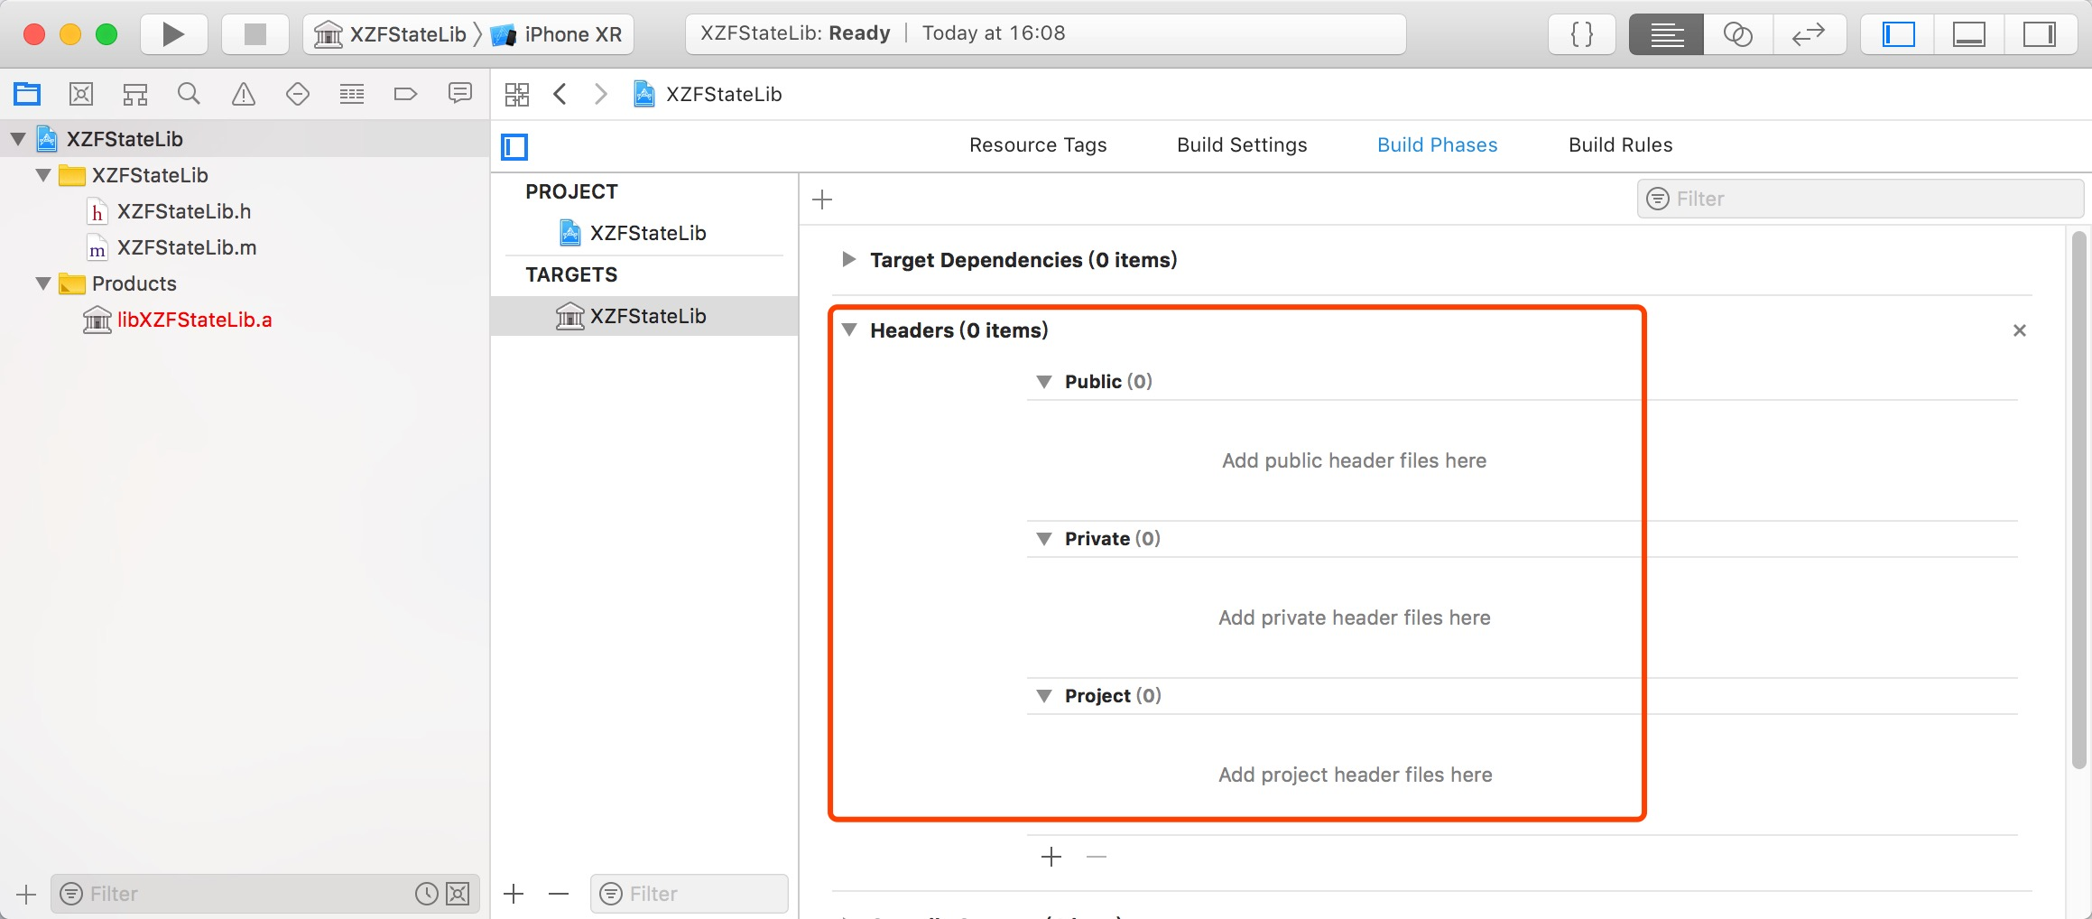Open the Symbol navigator

click(x=135, y=94)
